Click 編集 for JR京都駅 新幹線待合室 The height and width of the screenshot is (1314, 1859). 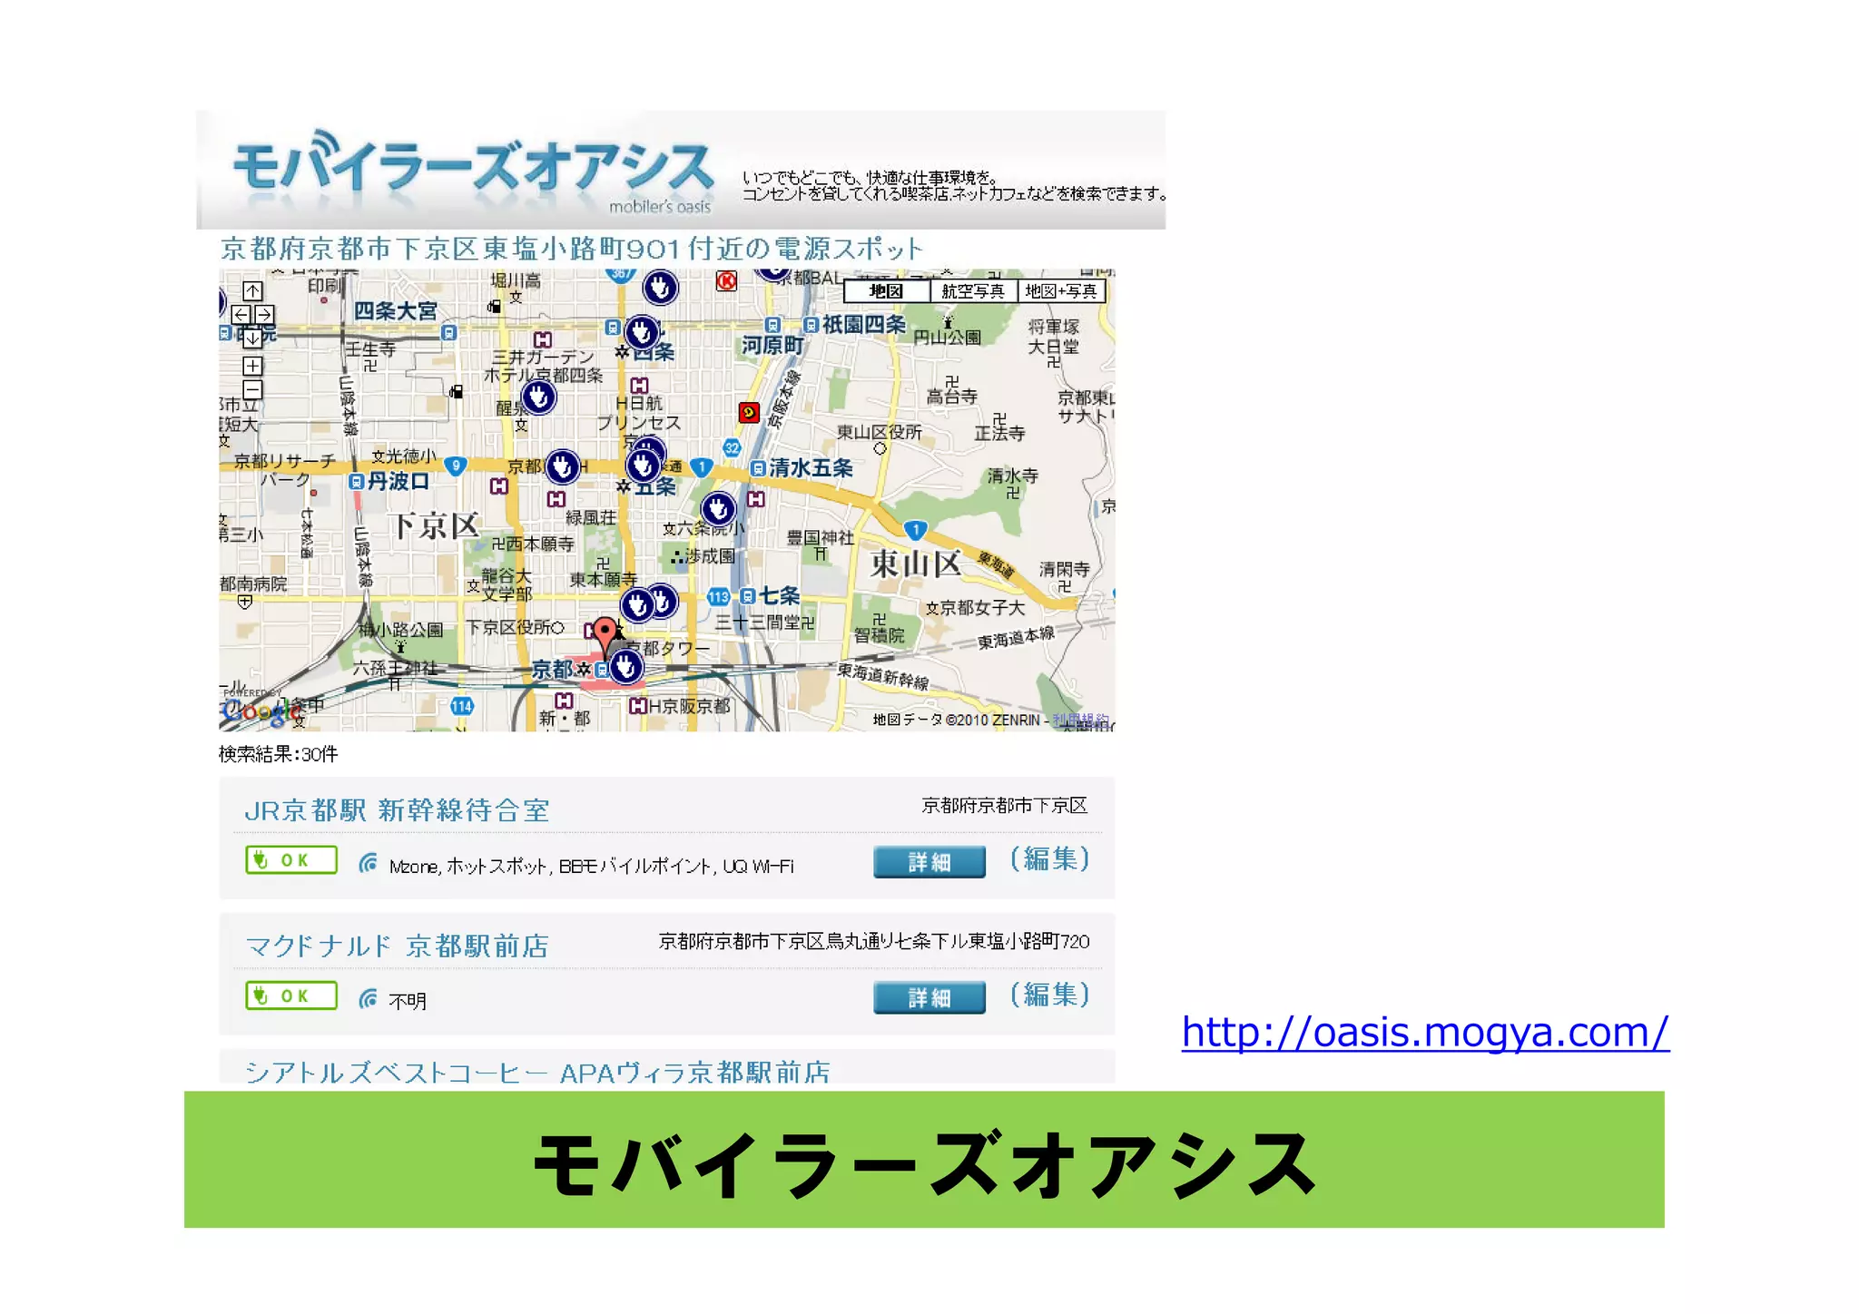pos(1050,858)
